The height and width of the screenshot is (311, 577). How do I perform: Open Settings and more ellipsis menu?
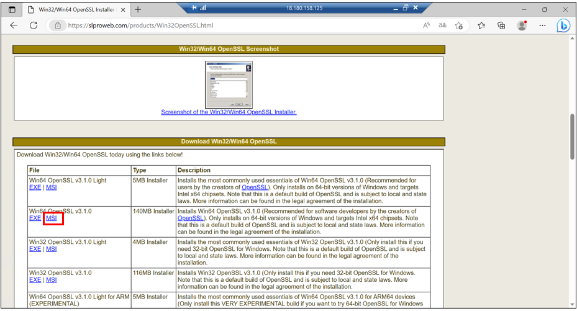pos(542,25)
